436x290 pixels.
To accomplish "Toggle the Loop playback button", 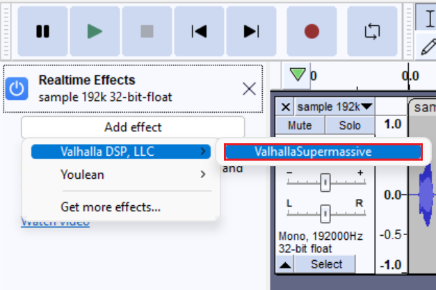I will point(372,31).
